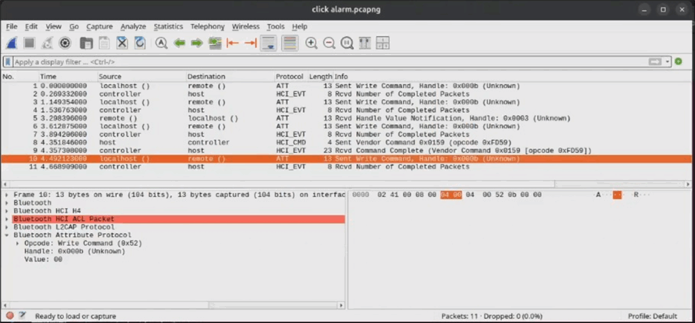Click the display filter input field

330,62
